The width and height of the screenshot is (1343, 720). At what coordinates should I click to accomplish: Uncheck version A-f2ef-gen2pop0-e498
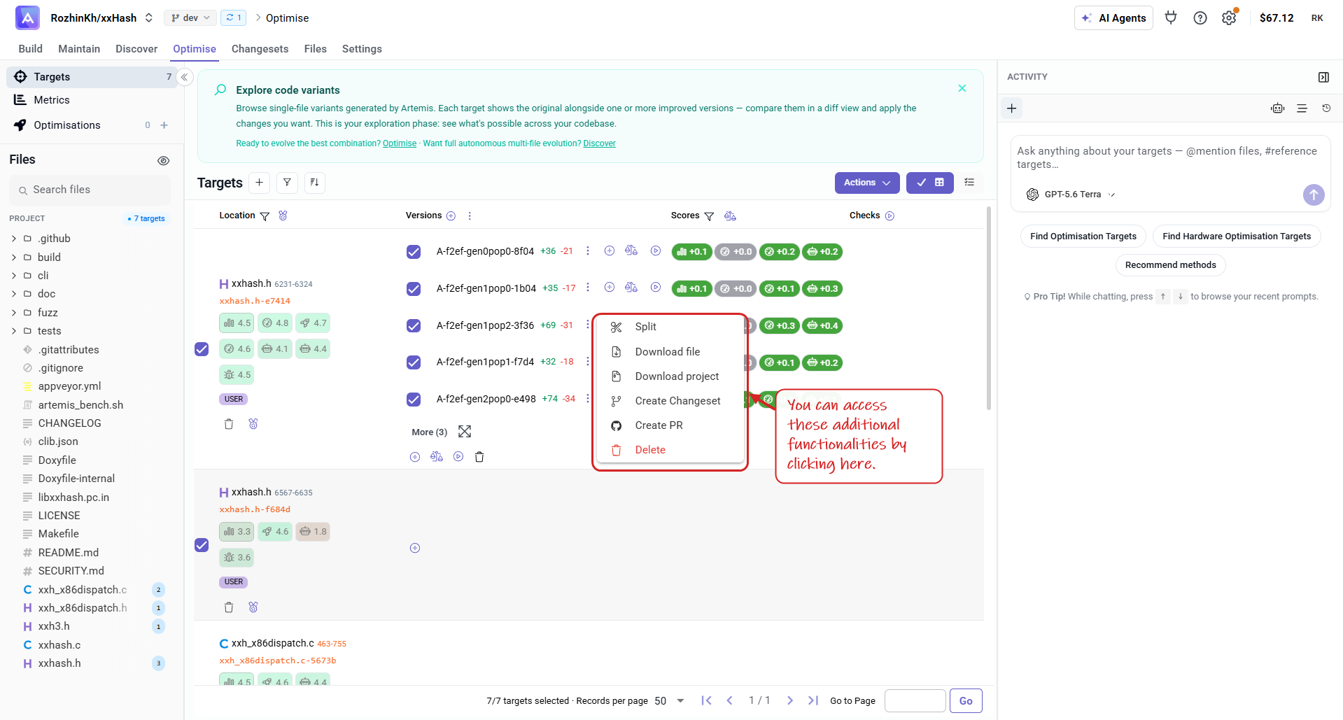tap(414, 400)
